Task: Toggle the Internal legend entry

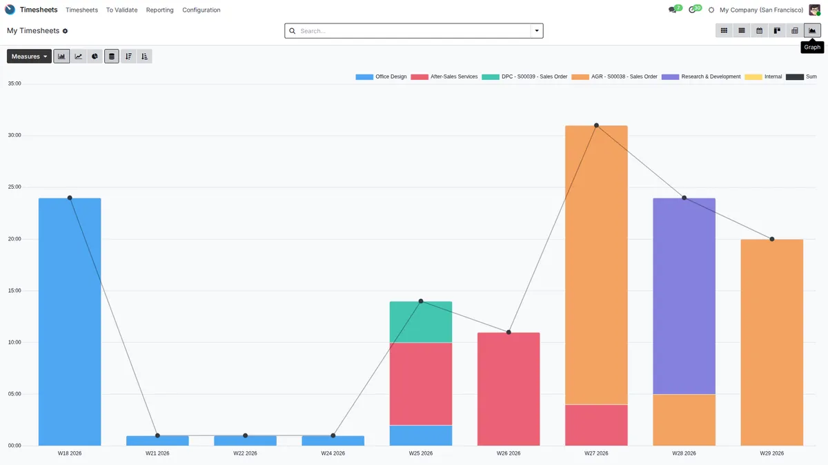Action: (763, 76)
